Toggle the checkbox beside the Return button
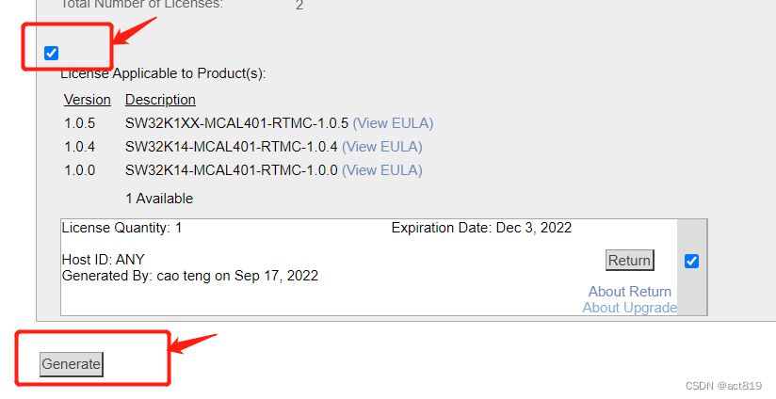 pyautogui.click(x=691, y=261)
